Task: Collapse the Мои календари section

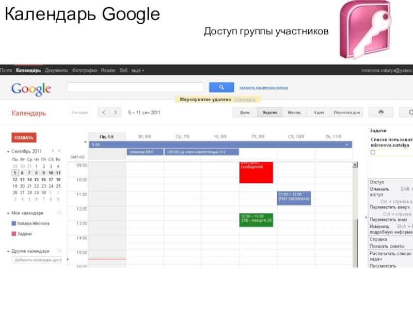Action: (x=8, y=213)
